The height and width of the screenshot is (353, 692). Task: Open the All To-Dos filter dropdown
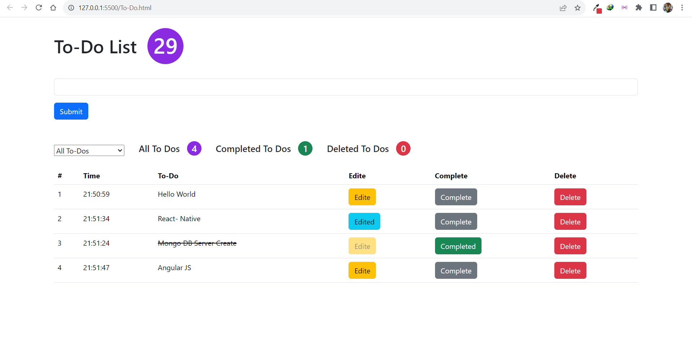(x=89, y=150)
